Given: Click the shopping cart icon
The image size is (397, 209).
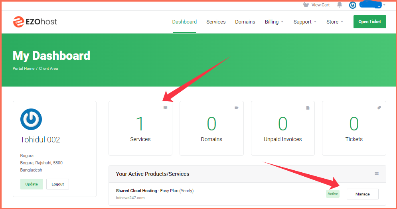Looking at the screenshot, I should coord(306,4).
